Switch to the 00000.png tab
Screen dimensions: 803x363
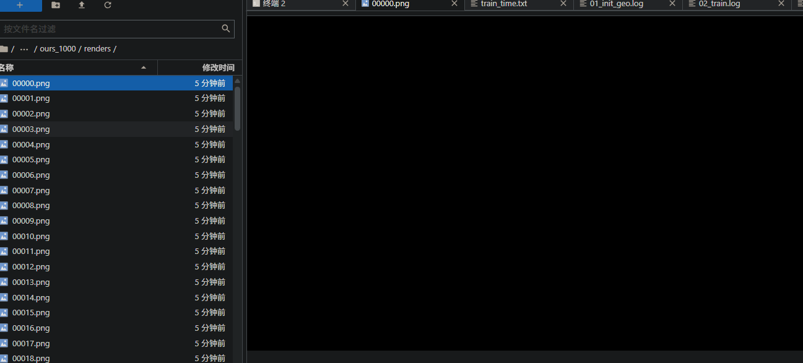click(x=409, y=4)
